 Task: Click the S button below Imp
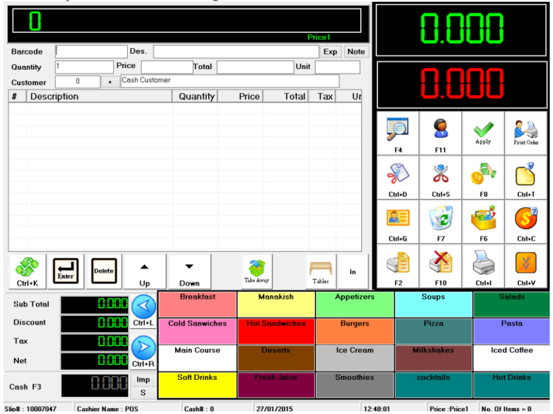(x=144, y=393)
